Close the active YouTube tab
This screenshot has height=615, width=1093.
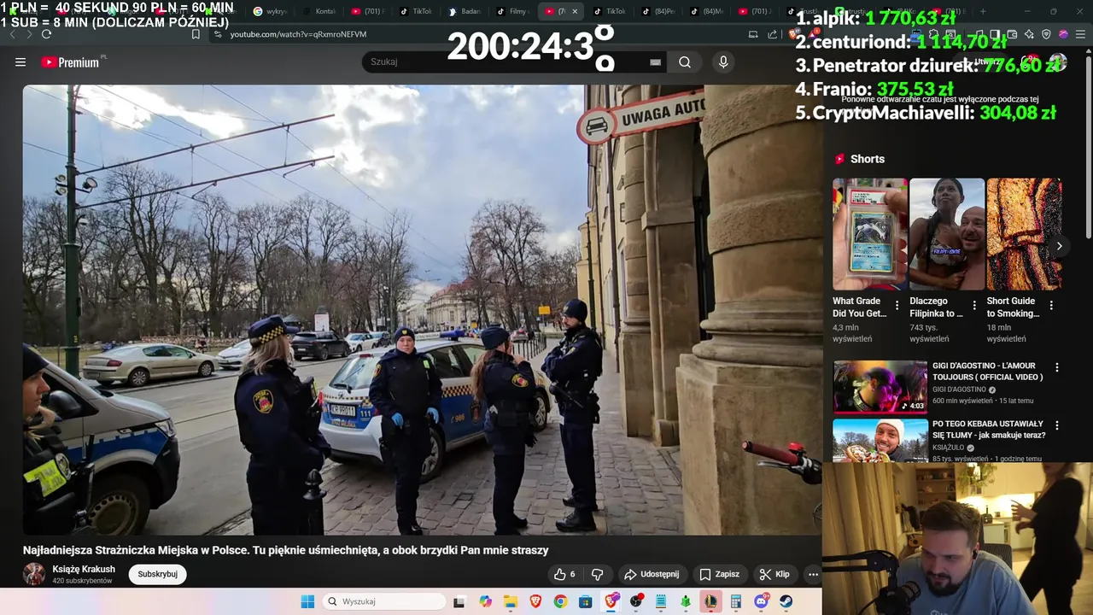(x=575, y=11)
